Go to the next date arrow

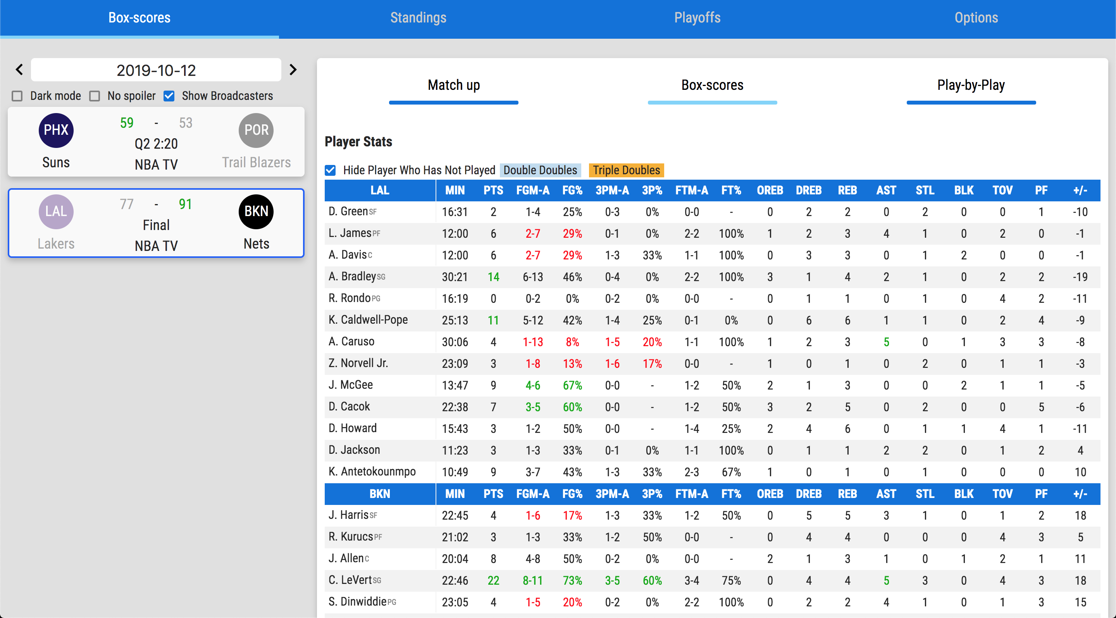point(293,70)
